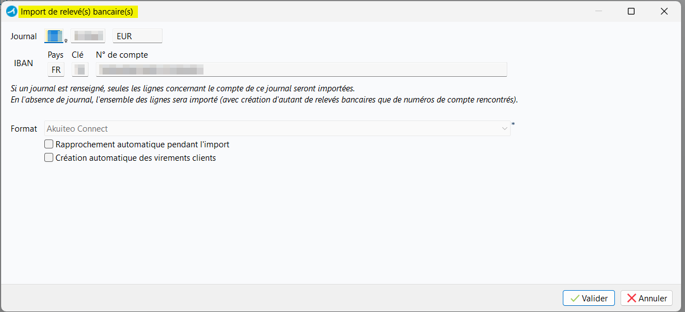Click the EUR currency field
This screenshot has height=312, width=685.
click(x=137, y=36)
